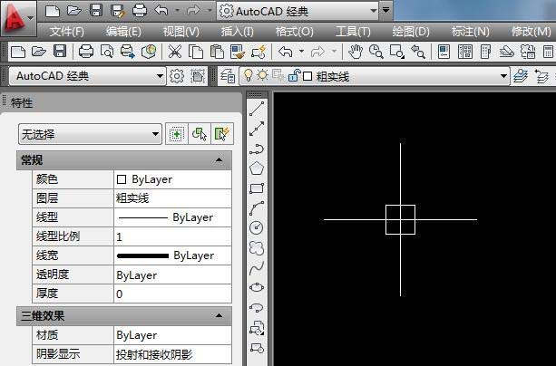Open the 编辑(E) menu

[123, 32]
